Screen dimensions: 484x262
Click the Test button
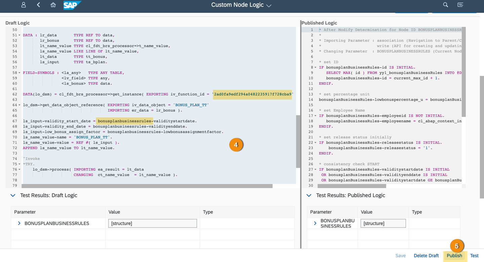coord(474,256)
